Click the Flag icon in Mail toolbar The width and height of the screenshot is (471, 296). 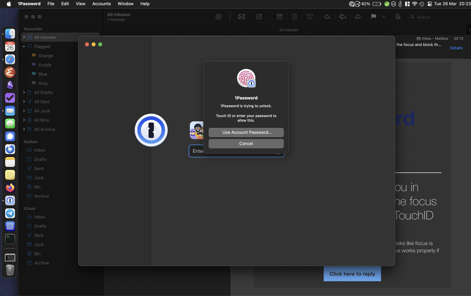tap(373, 17)
